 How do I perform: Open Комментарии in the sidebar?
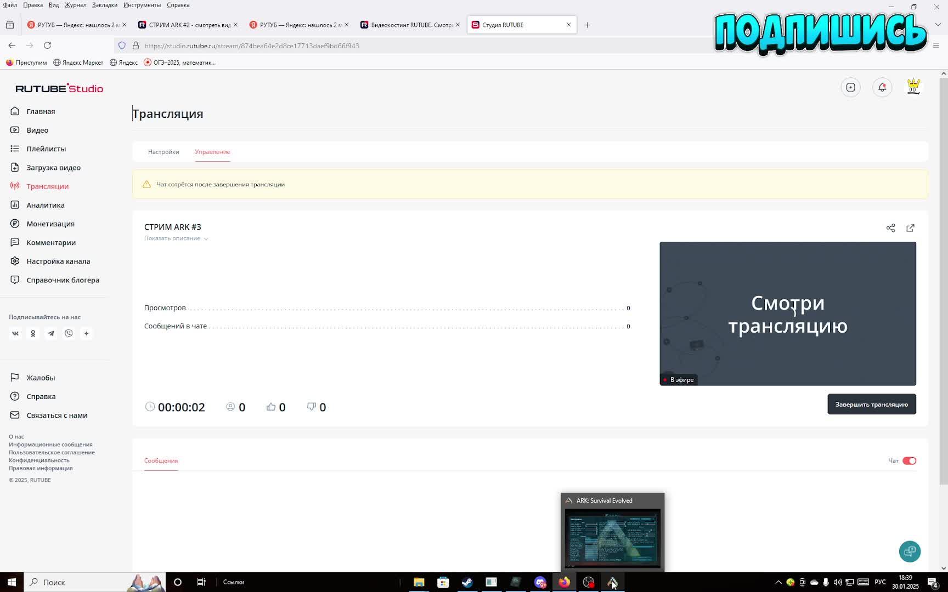51,242
